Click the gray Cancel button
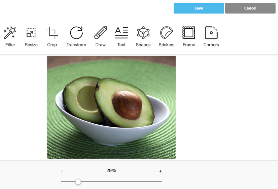 pyautogui.click(x=250, y=8)
